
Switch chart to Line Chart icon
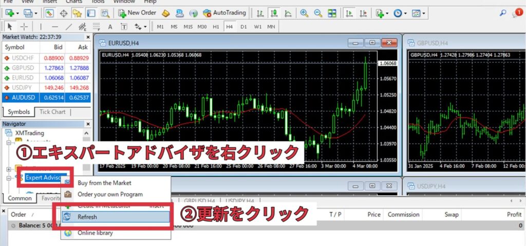pos(288,13)
